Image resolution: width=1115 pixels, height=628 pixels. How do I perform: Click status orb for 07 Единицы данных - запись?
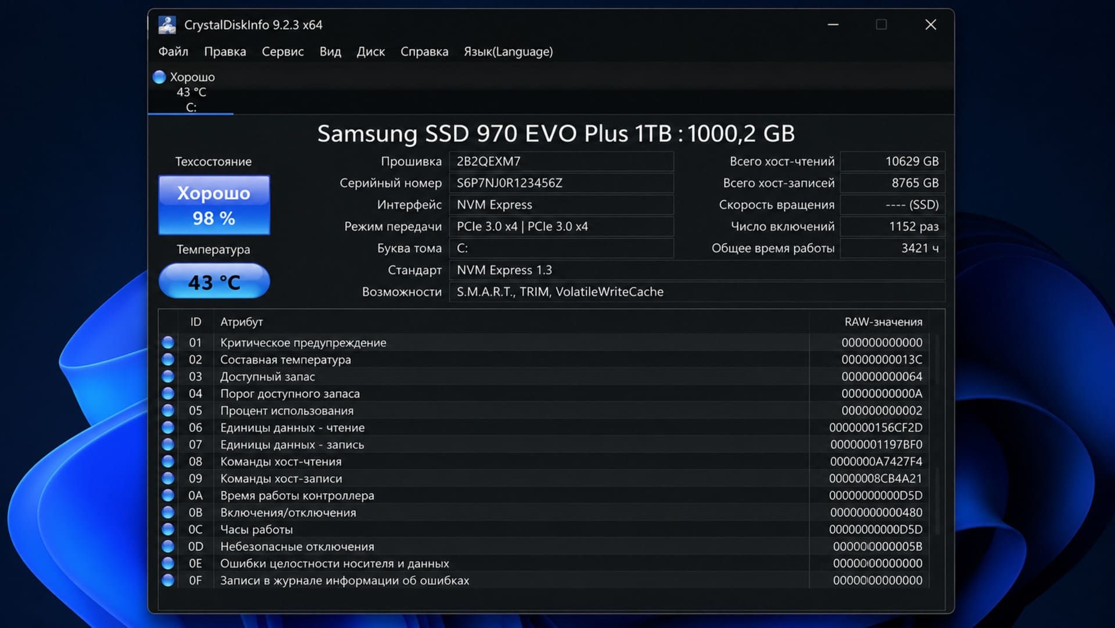[x=168, y=444]
